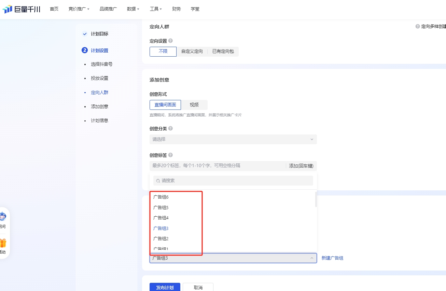Choose 广告组5 from the dropdown list
This screenshot has height=291, width=446.
(161, 207)
